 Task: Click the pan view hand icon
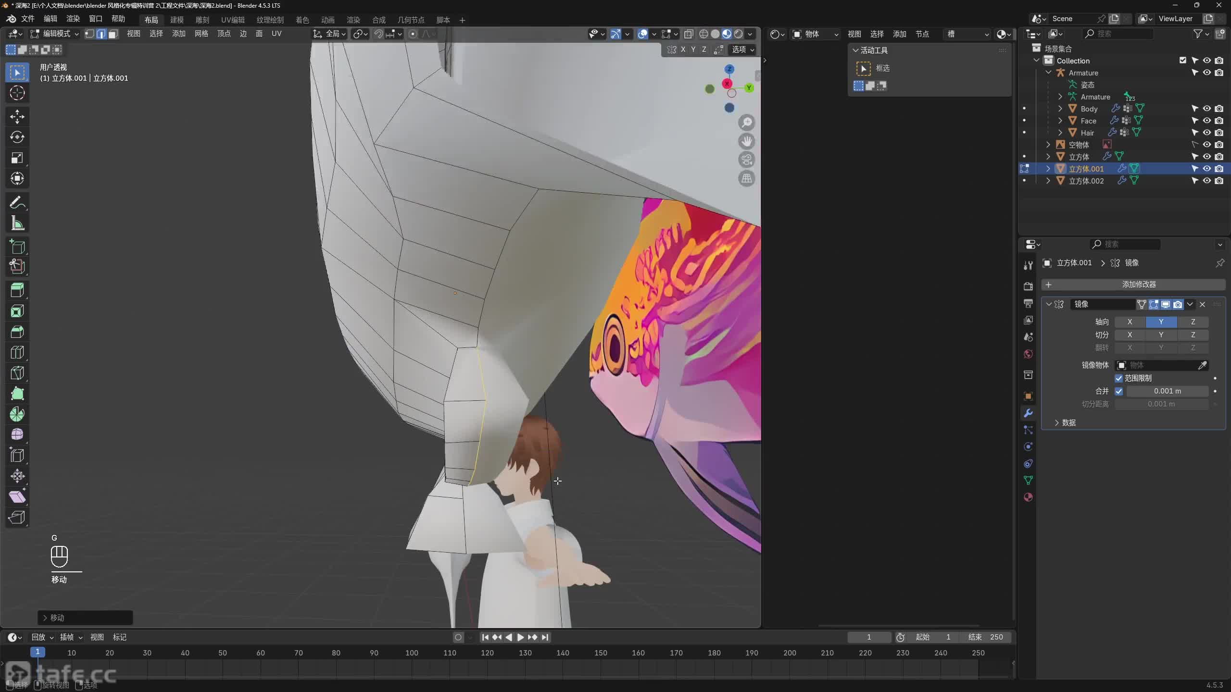point(746,141)
